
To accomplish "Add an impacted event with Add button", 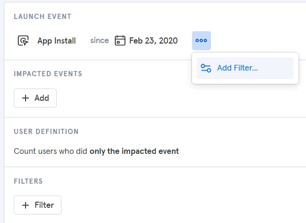I will click(35, 98).
